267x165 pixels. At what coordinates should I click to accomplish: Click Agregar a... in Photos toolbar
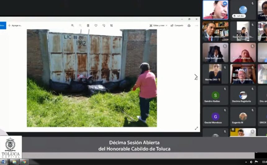pos(15,26)
